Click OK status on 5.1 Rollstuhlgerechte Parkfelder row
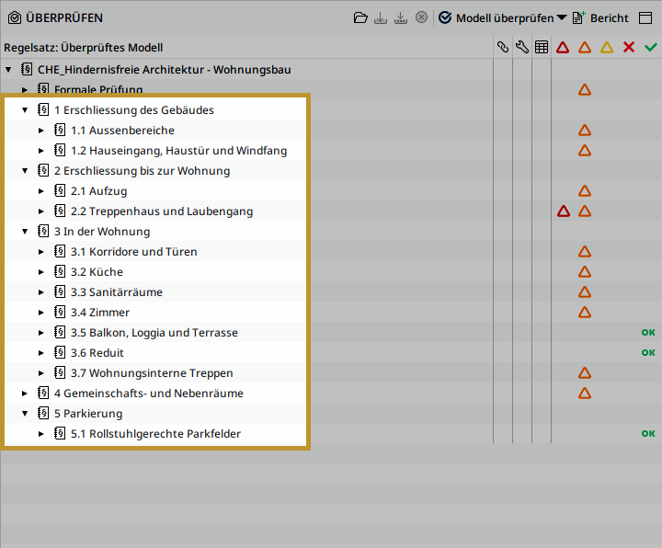Image resolution: width=662 pixels, height=548 pixels. click(x=648, y=434)
